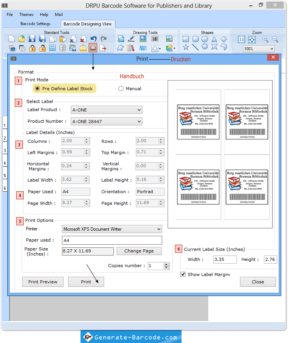288x343 pixels.
Task: Select the Line shape
Action: coord(195,47)
